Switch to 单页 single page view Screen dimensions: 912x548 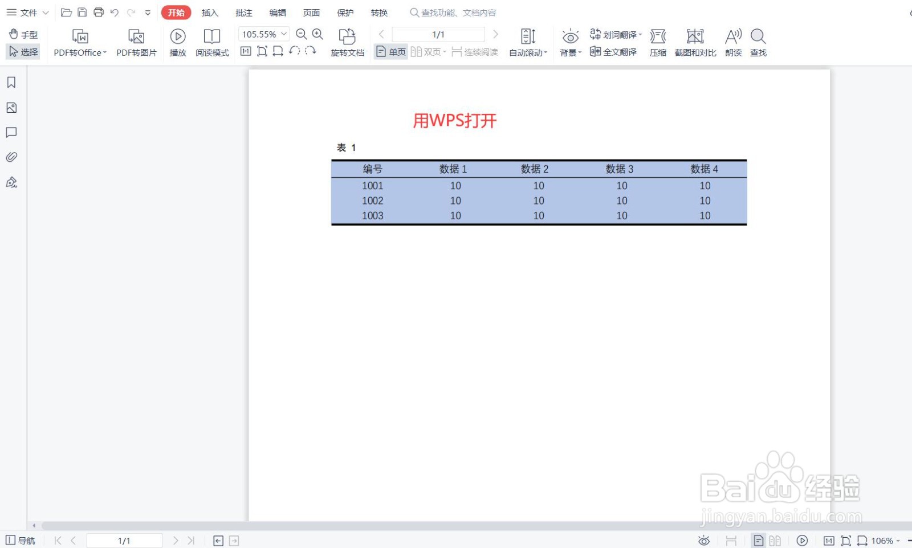390,51
